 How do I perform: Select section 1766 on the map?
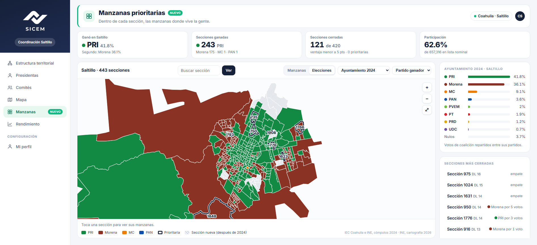coord(300,127)
